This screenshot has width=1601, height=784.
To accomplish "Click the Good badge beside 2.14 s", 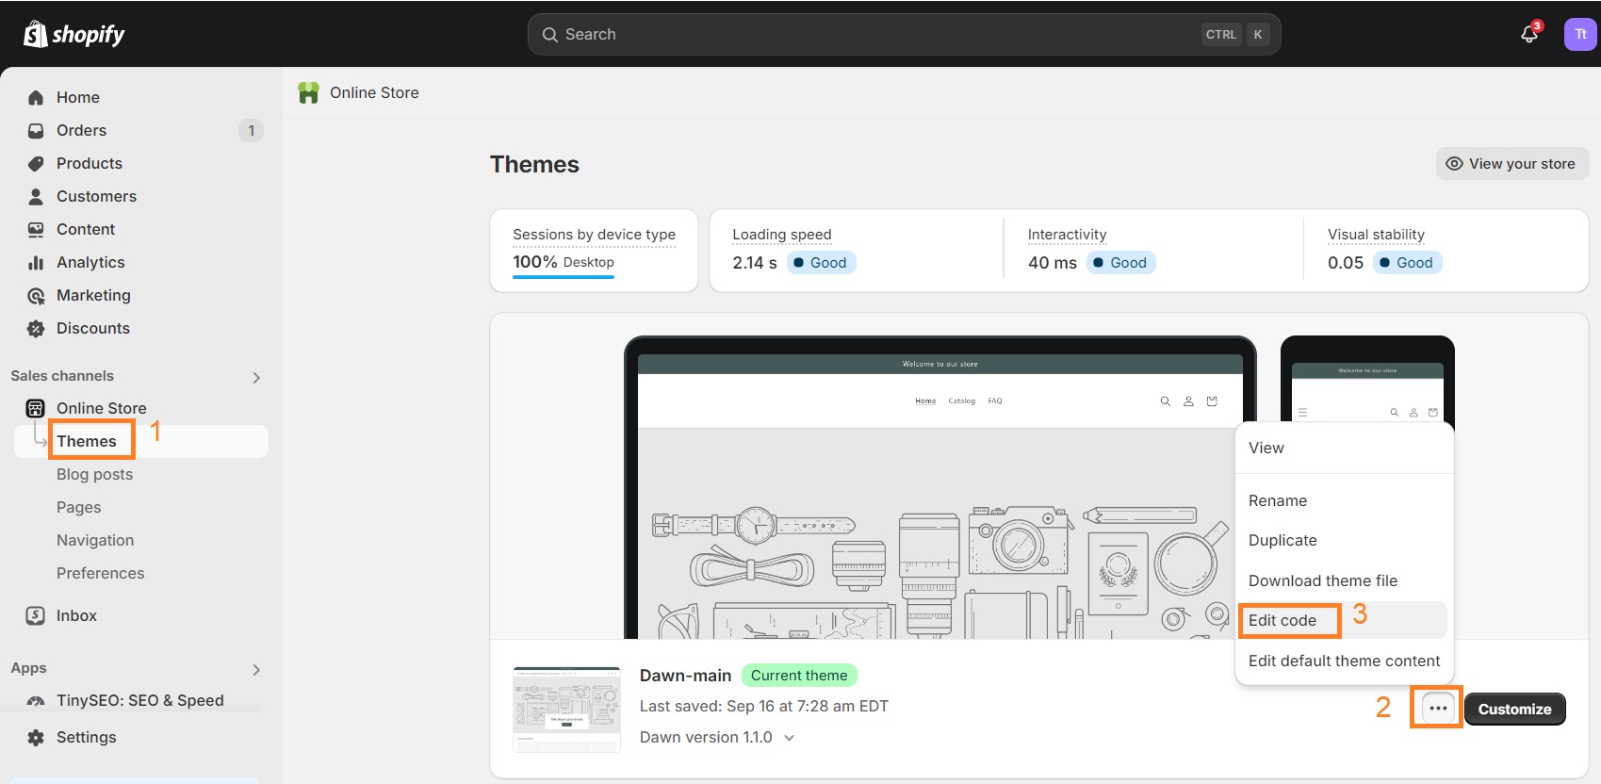I will coord(821,263).
